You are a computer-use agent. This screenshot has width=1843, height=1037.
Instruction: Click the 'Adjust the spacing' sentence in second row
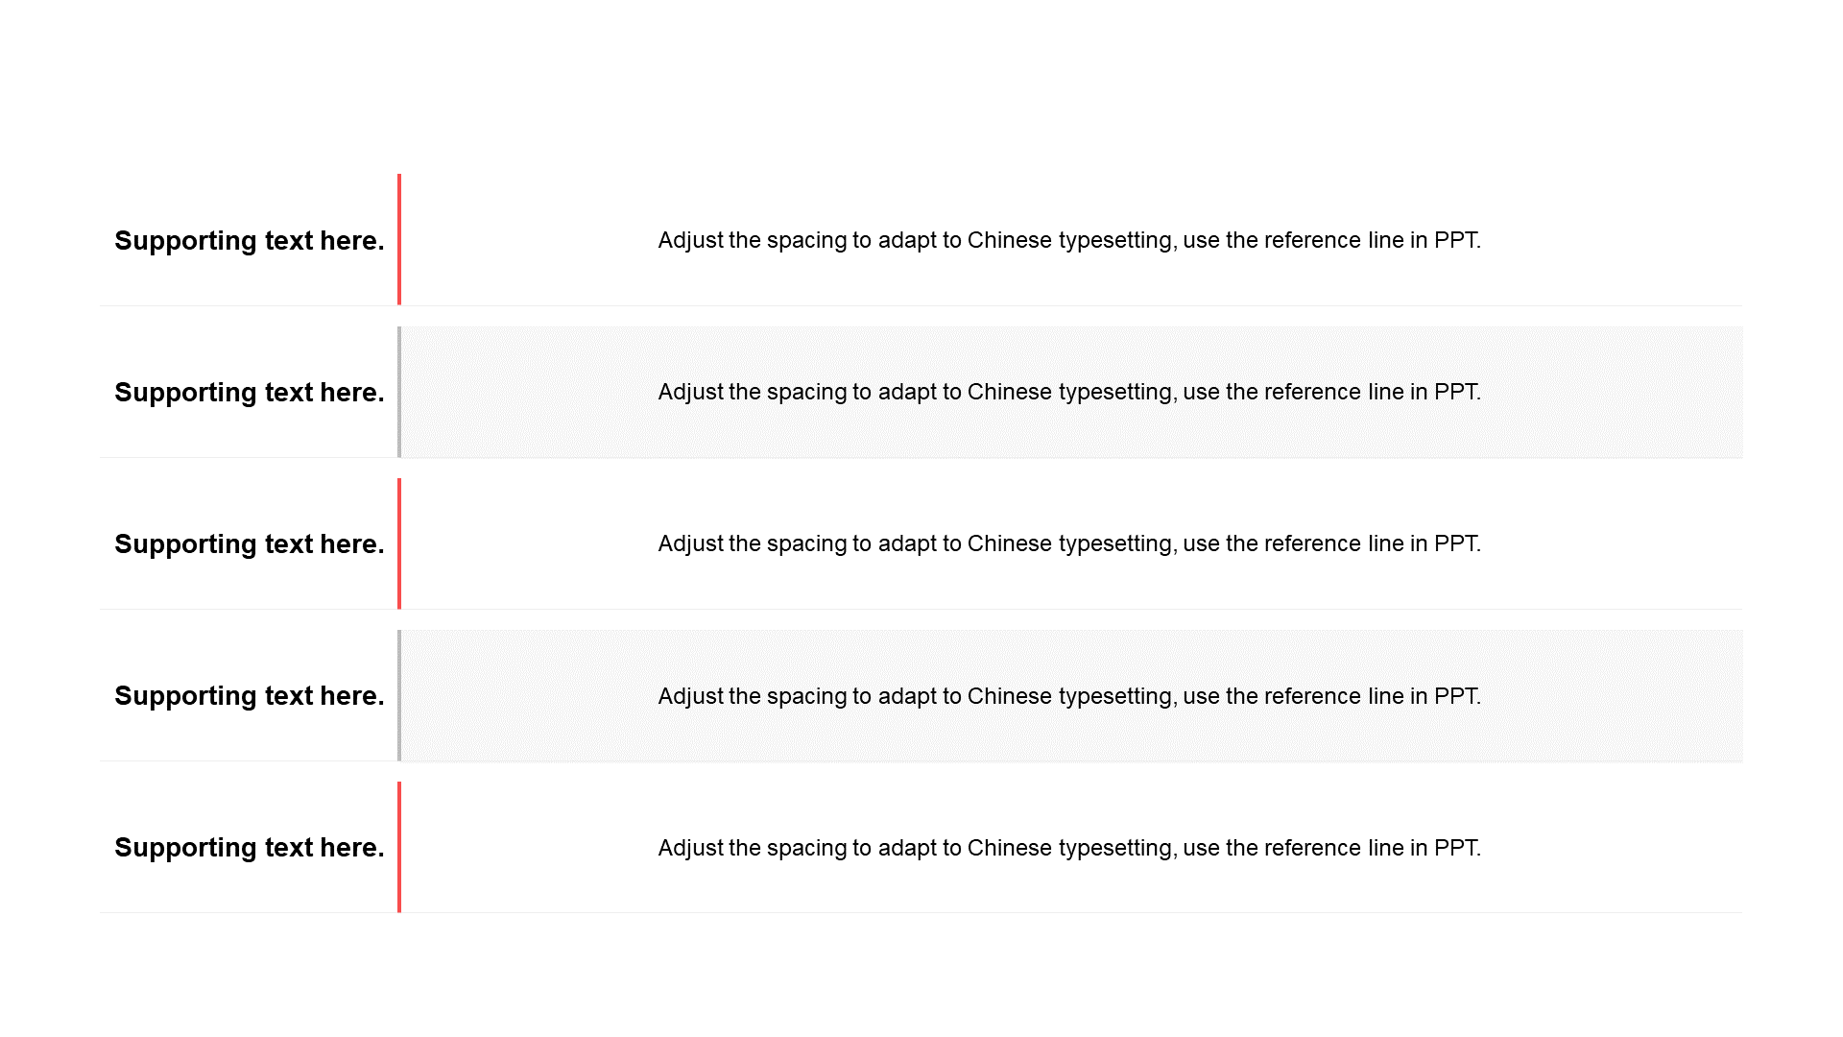point(1069,392)
